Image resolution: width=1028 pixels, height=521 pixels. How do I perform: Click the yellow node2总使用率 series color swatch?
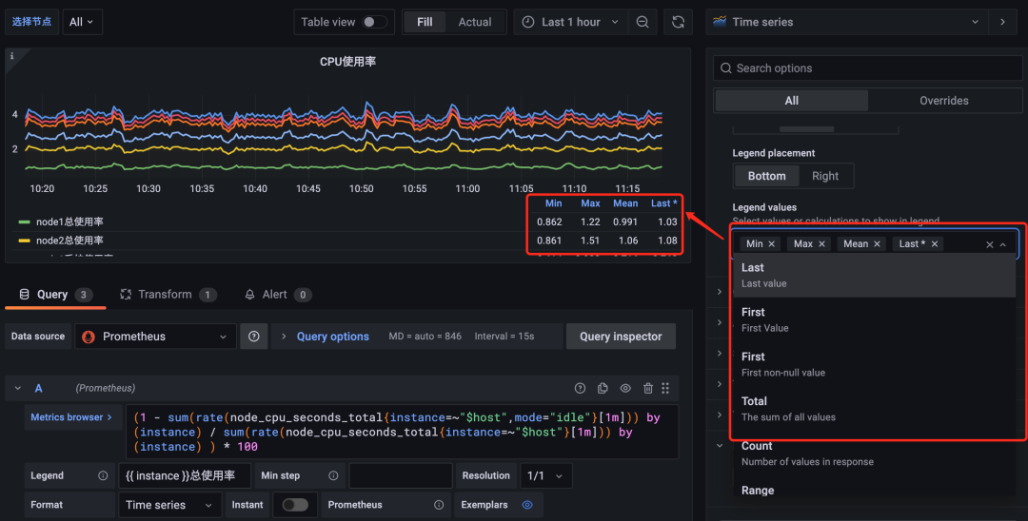pos(24,241)
